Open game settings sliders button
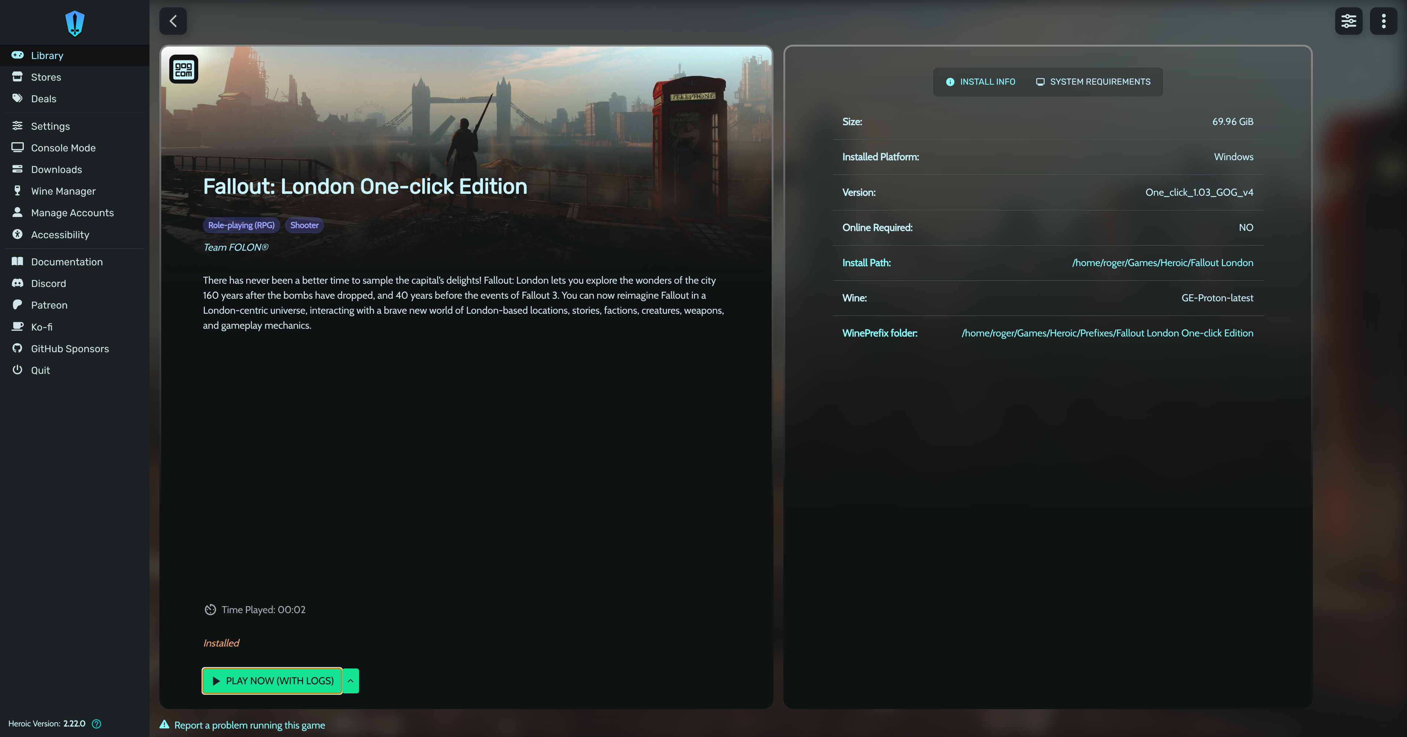Screen dimensions: 1407x737 (1348, 21)
